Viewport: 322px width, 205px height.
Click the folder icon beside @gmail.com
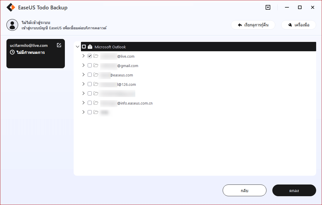96,65
